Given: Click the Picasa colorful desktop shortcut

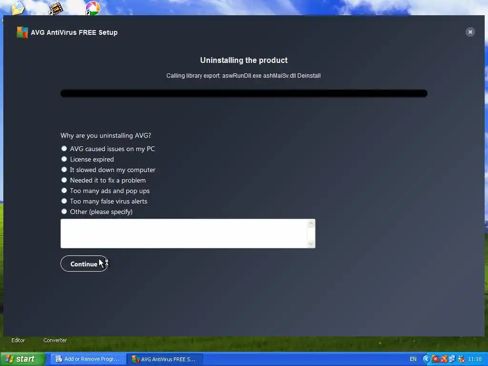Looking at the screenshot, I should tap(92, 8).
